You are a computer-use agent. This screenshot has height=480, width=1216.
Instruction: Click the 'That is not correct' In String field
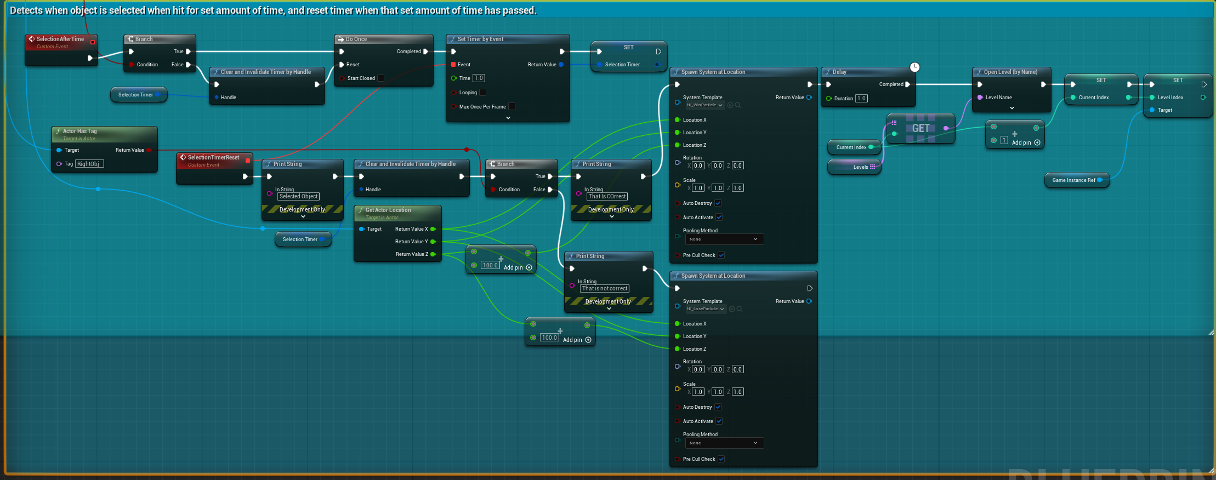pos(604,288)
